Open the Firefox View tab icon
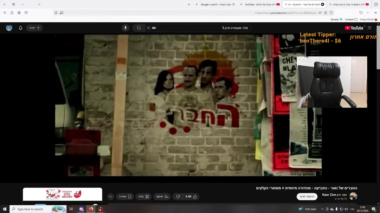Viewport: 380px width, 213px height. (376, 4)
